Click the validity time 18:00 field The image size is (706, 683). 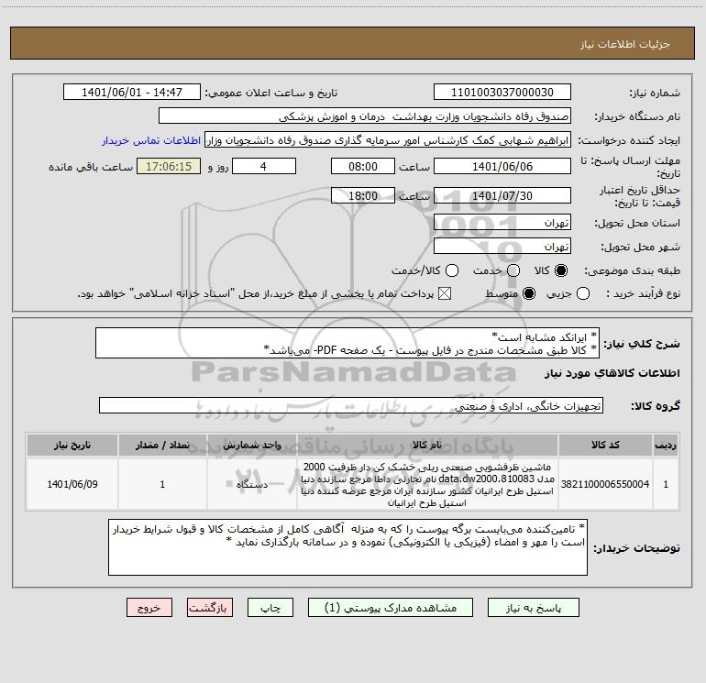[x=363, y=195]
